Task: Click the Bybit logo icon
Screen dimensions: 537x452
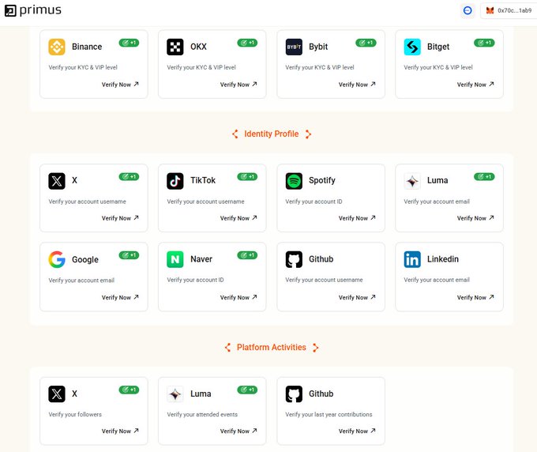Action: (x=294, y=47)
